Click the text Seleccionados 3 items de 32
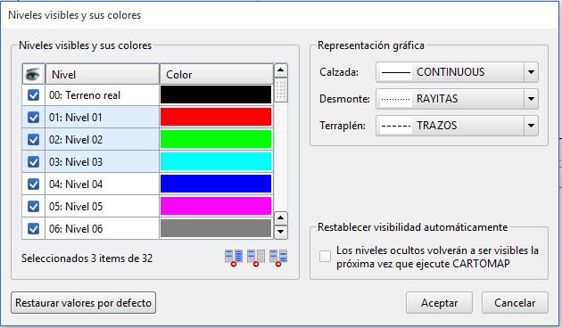The image size is (562, 328). click(87, 258)
